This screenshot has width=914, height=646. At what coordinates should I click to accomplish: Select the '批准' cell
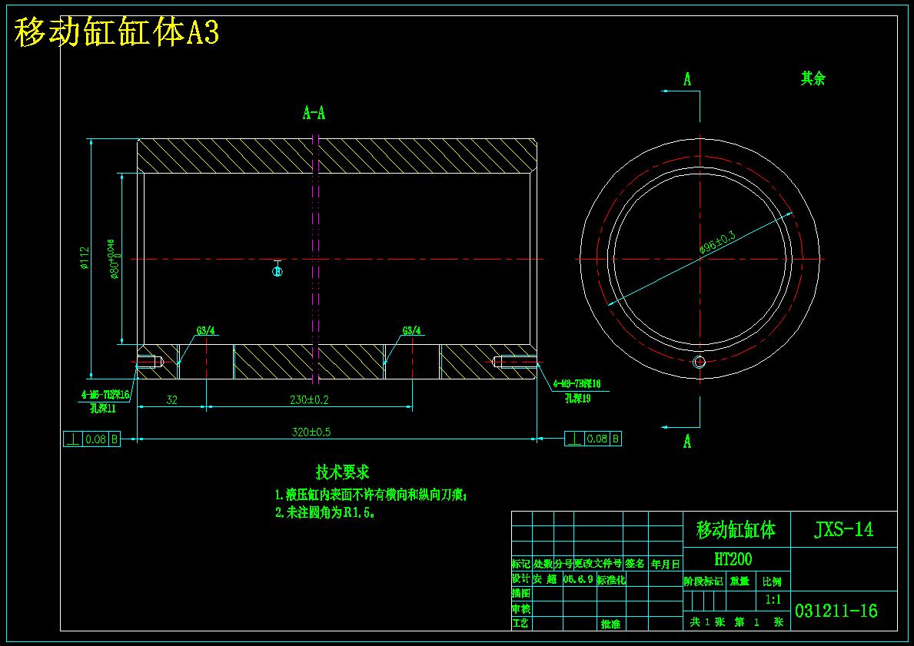pyautogui.click(x=611, y=624)
